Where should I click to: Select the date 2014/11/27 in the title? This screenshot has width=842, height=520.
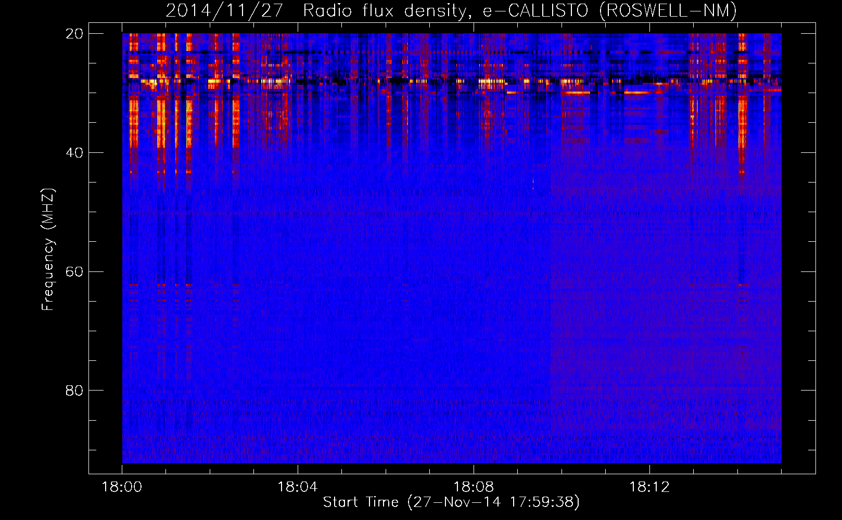click(x=224, y=11)
